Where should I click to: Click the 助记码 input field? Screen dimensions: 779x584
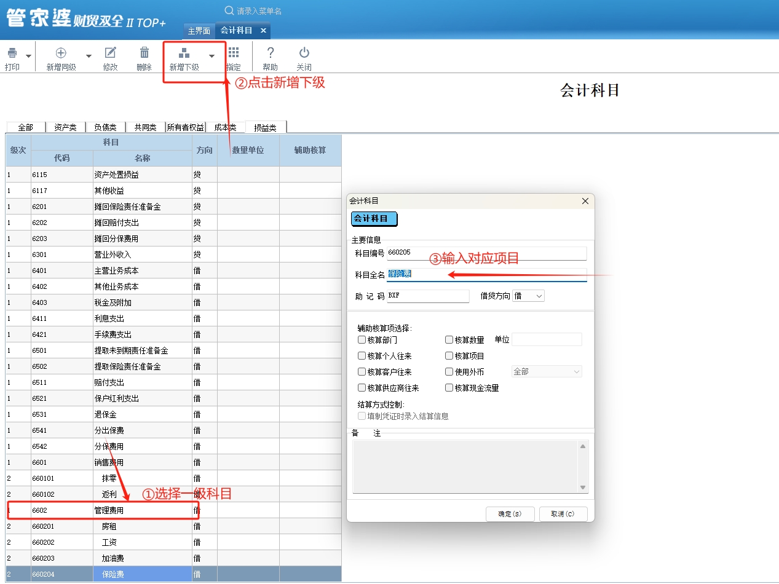428,296
